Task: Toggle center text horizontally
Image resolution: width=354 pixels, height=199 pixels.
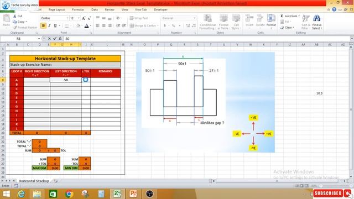Action: [x=103, y=26]
